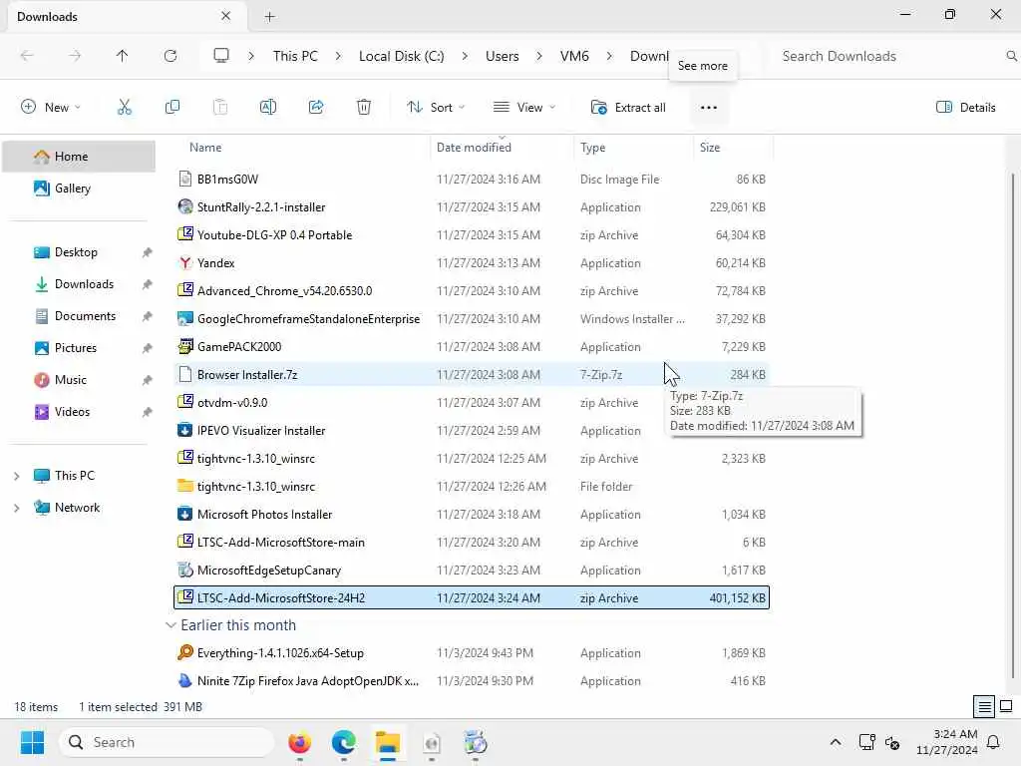Click Extract all button

(628, 108)
